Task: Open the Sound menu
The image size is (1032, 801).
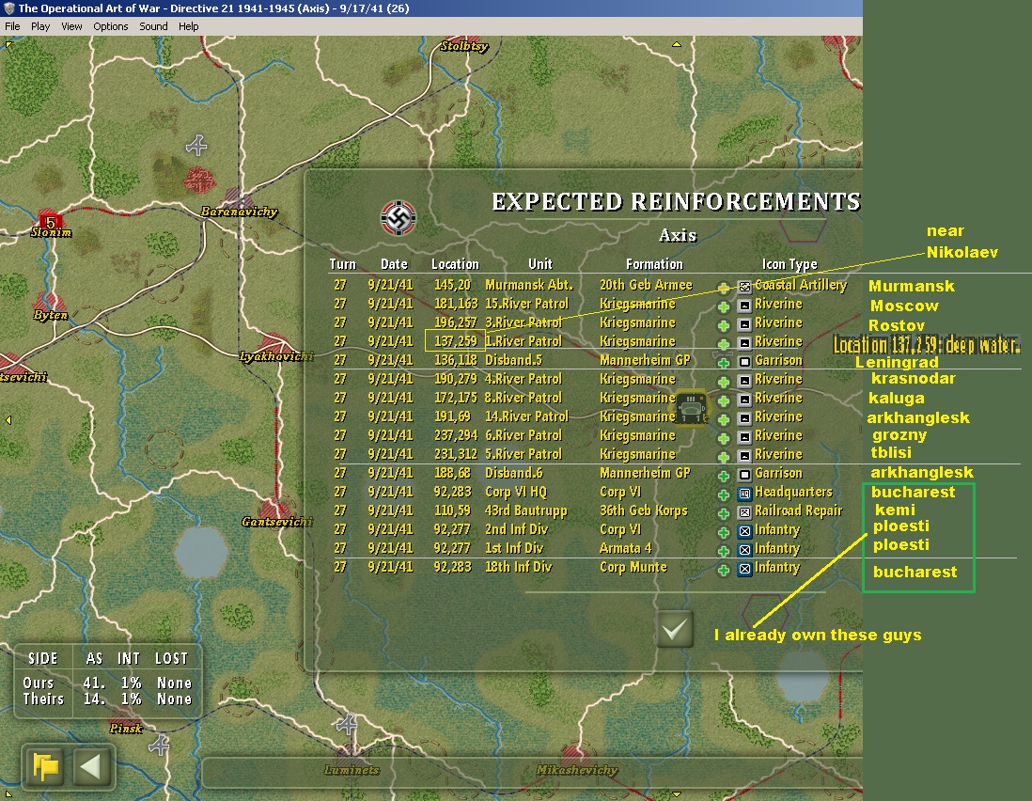Action: click(153, 26)
